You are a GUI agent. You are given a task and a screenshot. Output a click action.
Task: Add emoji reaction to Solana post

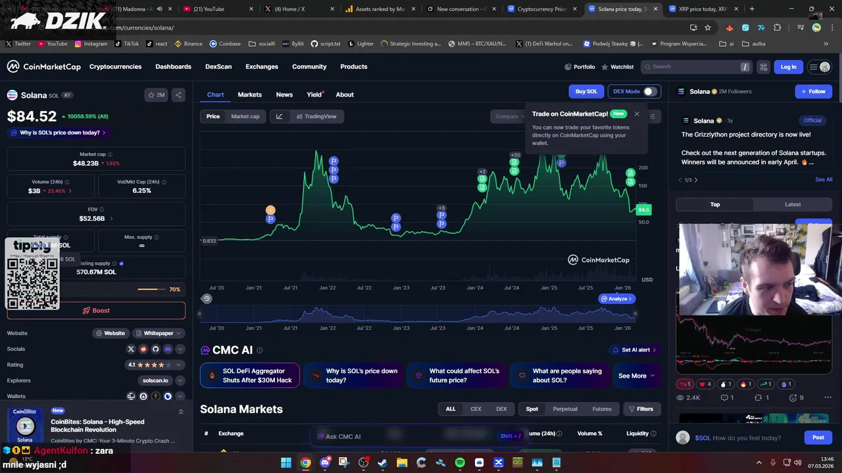pos(796,397)
